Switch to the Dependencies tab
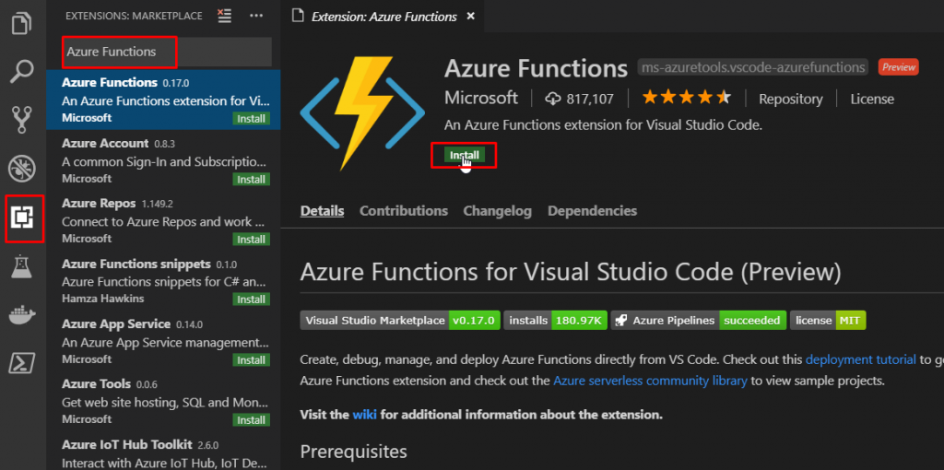944x470 pixels. [592, 211]
